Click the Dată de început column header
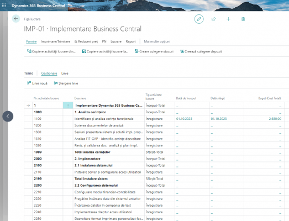 click(x=186, y=98)
